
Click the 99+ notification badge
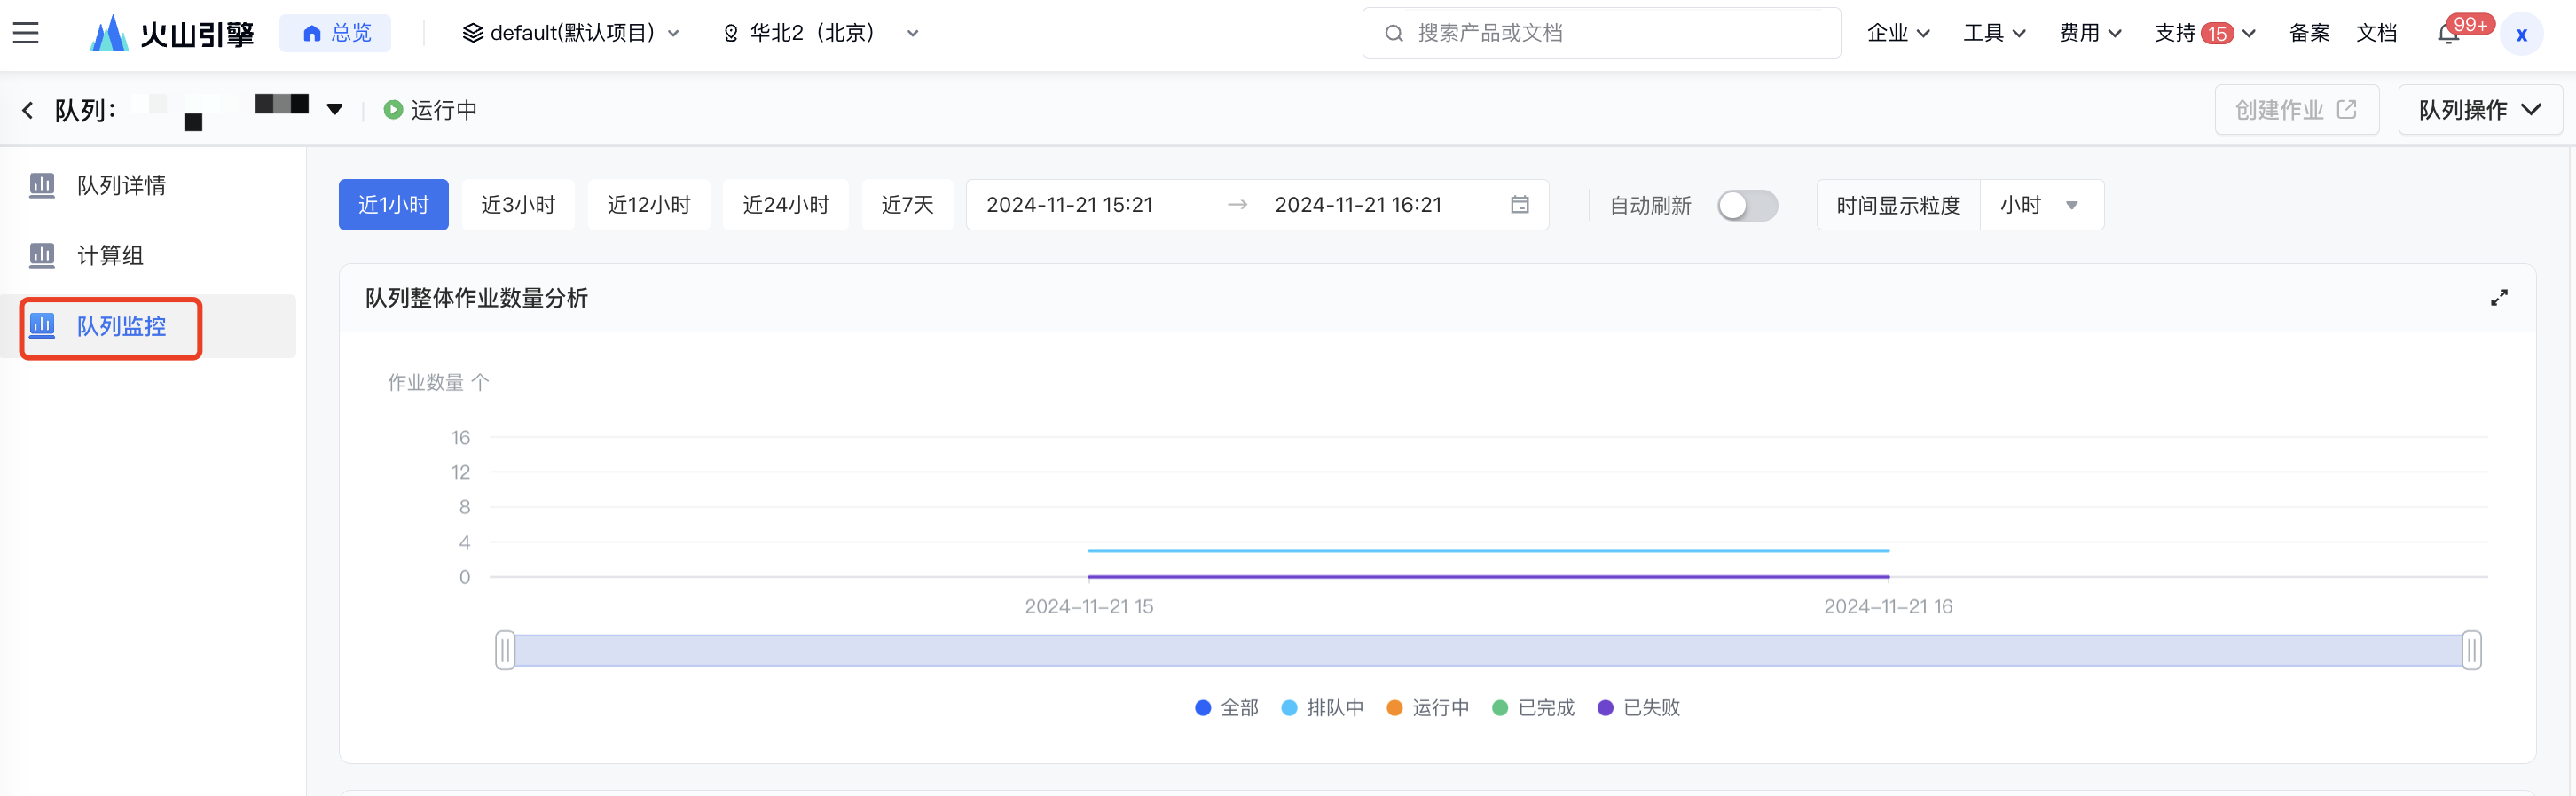[x=2470, y=24]
